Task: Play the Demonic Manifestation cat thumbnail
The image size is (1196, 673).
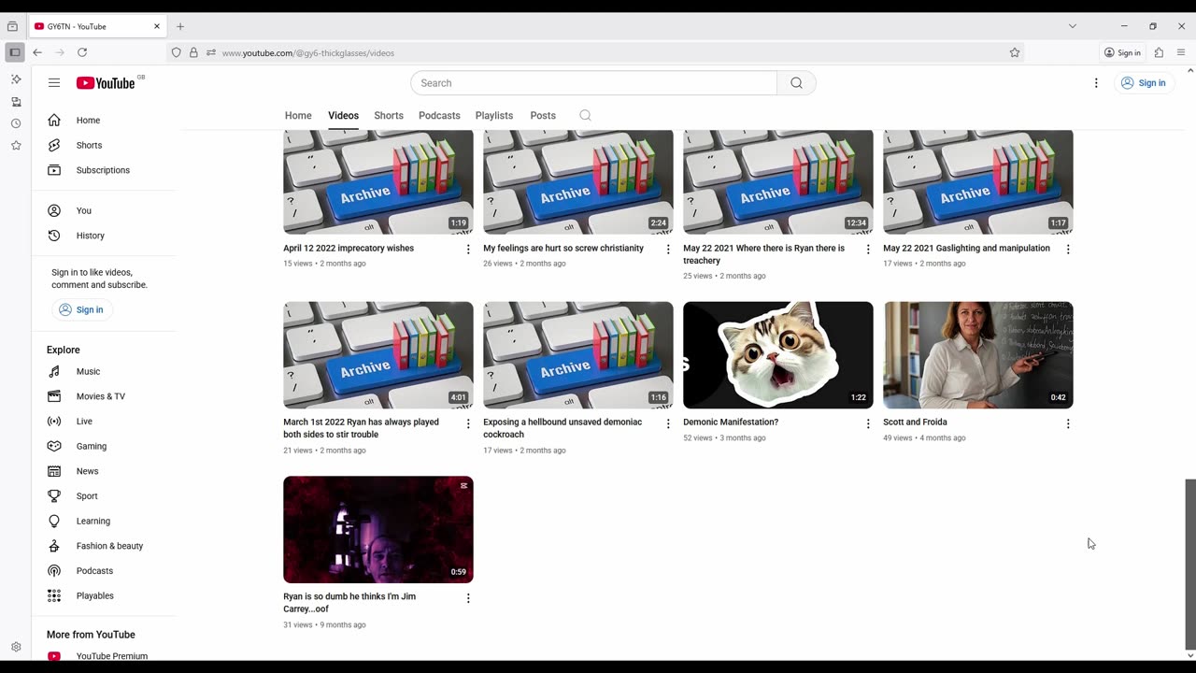Action: pos(778,355)
